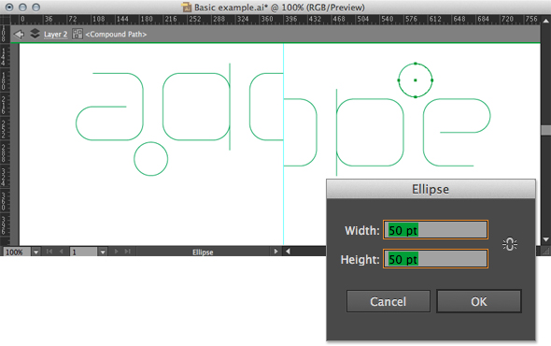Select the <Compound Path> breadcrumb label
Viewport: 551px width, 346px height.
(x=116, y=35)
